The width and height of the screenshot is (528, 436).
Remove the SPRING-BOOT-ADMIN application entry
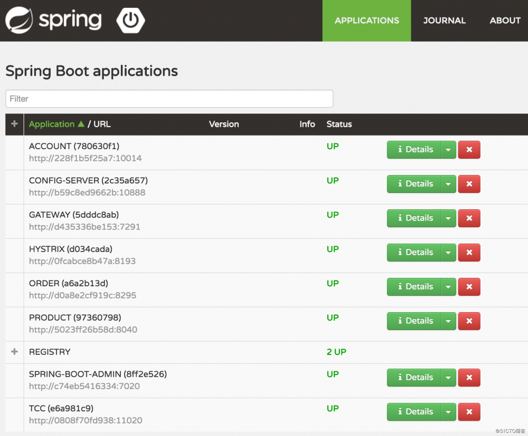(x=469, y=377)
